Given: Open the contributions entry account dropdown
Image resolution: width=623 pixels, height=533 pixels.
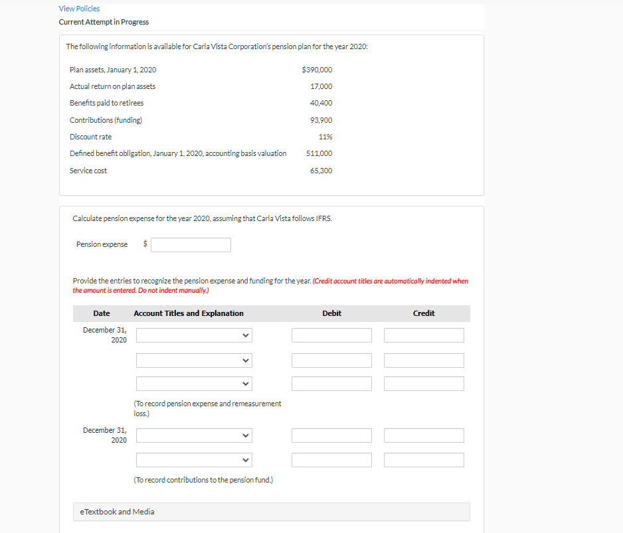Looking at the screenshot, I should point(193,435).
